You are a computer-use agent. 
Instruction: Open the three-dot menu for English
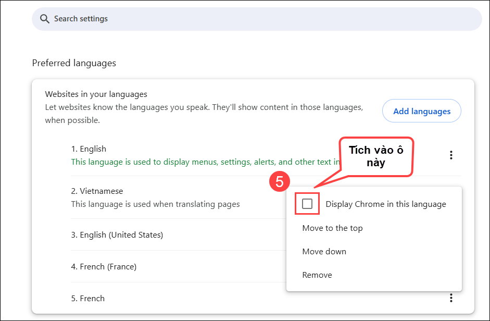tap(451, 155)
